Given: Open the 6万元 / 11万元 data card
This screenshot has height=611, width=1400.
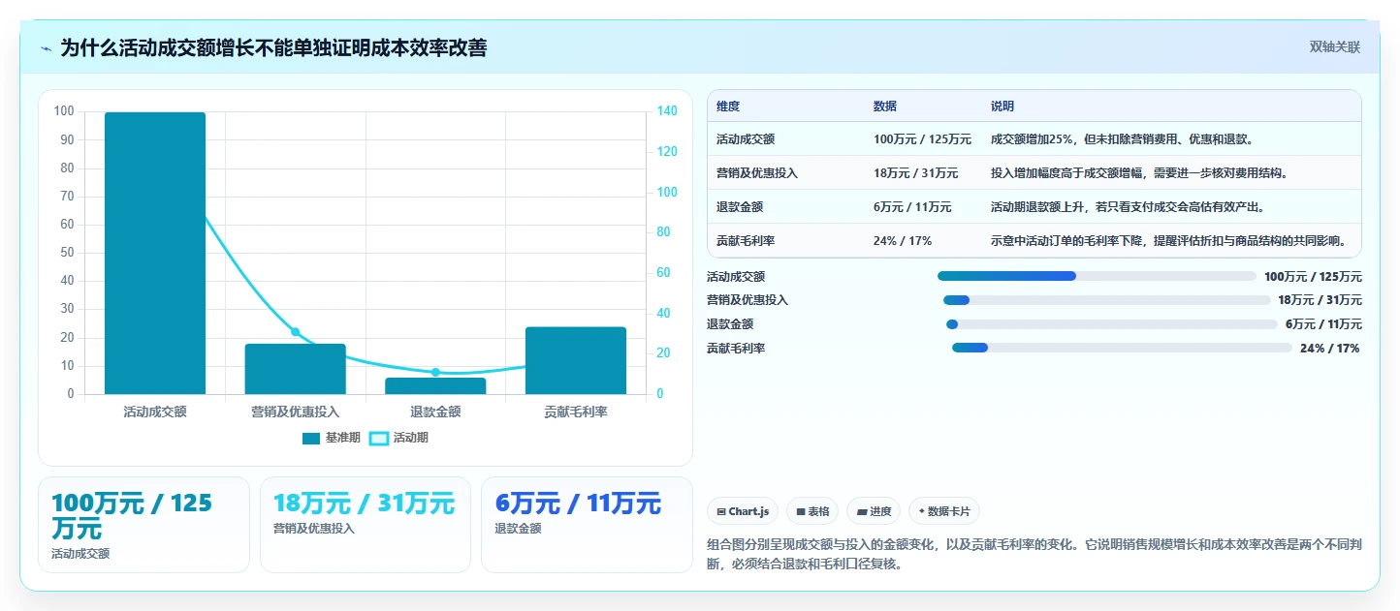Looking at the screenshot, I should tap(587, 525).
